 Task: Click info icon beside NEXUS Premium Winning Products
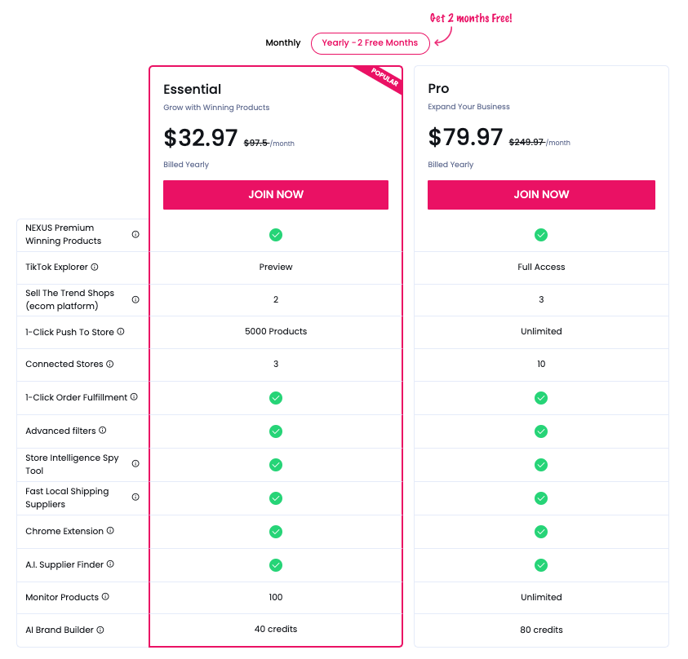135,234
